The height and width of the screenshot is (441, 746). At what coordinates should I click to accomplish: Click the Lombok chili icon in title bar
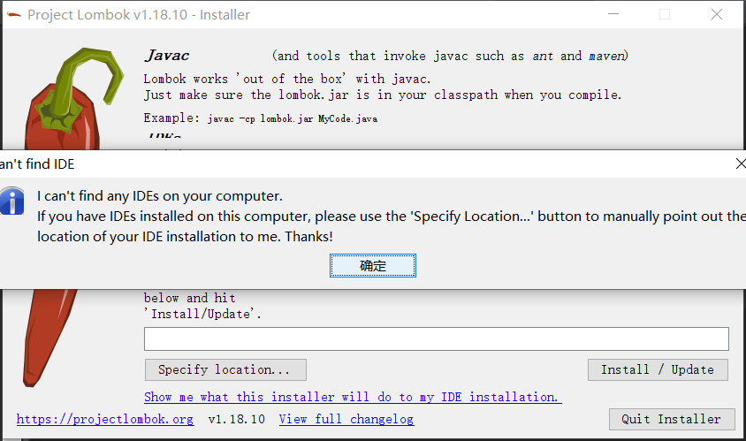coord(12,14)
